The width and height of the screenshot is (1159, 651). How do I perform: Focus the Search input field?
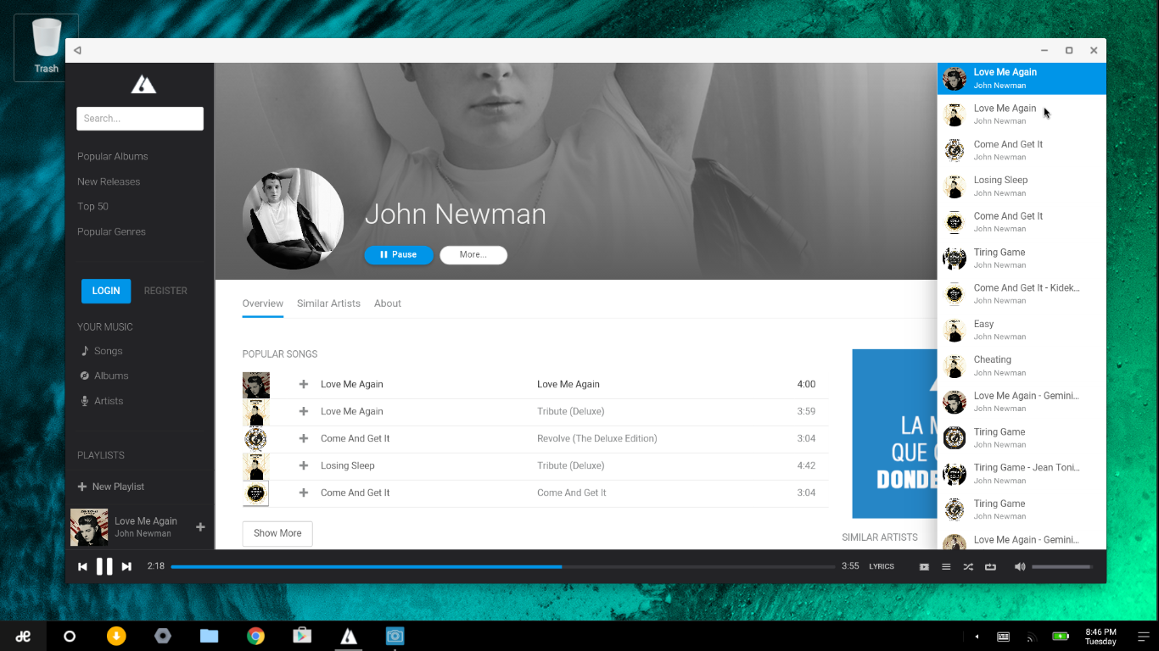click(140, 119)
